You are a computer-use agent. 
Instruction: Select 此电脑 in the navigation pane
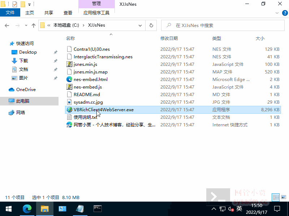(23, 101)
